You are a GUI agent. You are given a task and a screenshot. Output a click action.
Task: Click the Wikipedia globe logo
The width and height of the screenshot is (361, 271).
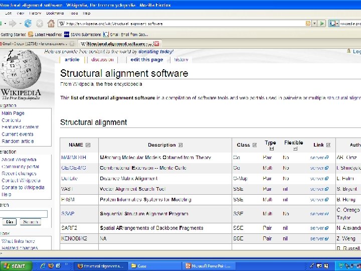(x=21, y=69)
